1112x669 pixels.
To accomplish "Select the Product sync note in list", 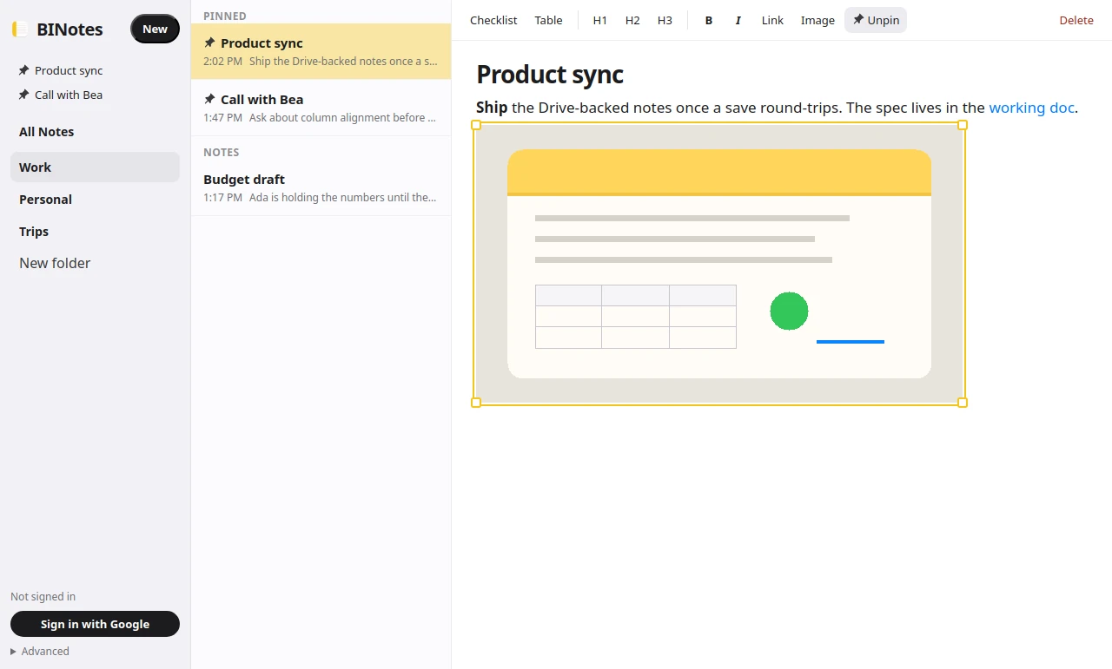I will [321, 51].
